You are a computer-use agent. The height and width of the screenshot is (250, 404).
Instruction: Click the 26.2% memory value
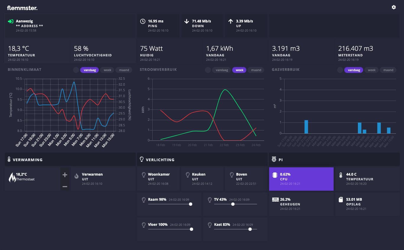(285, 200)
